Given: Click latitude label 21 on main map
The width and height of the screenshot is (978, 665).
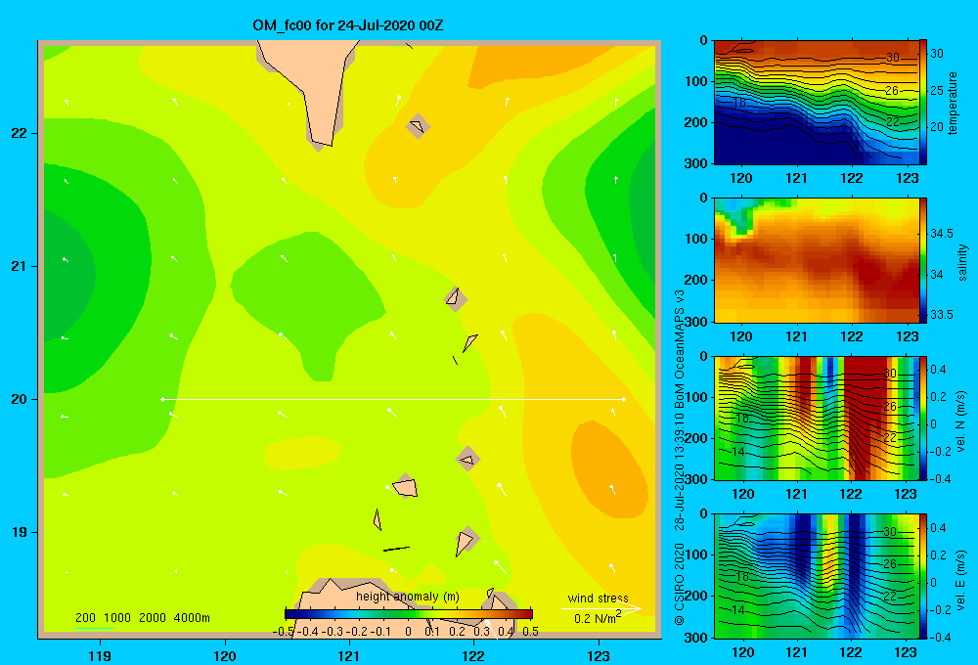Looking at the screenshot, I should point(19,266).
